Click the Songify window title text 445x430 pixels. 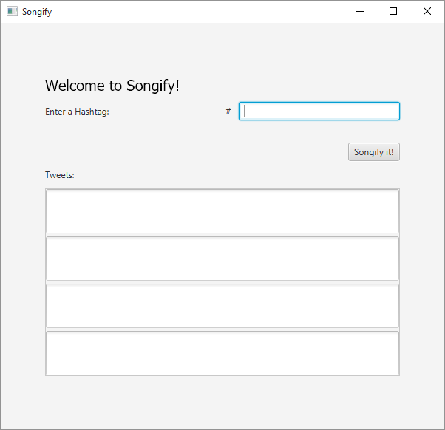tap(37, 12)
